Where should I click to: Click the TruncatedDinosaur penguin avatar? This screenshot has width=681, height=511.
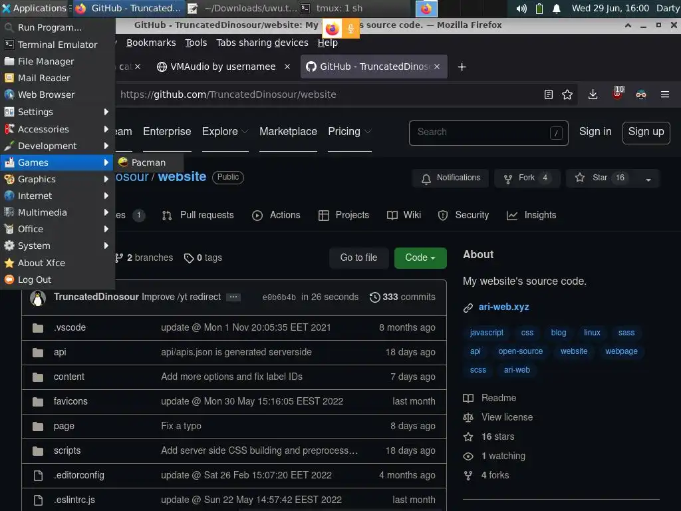click(38, 297)
